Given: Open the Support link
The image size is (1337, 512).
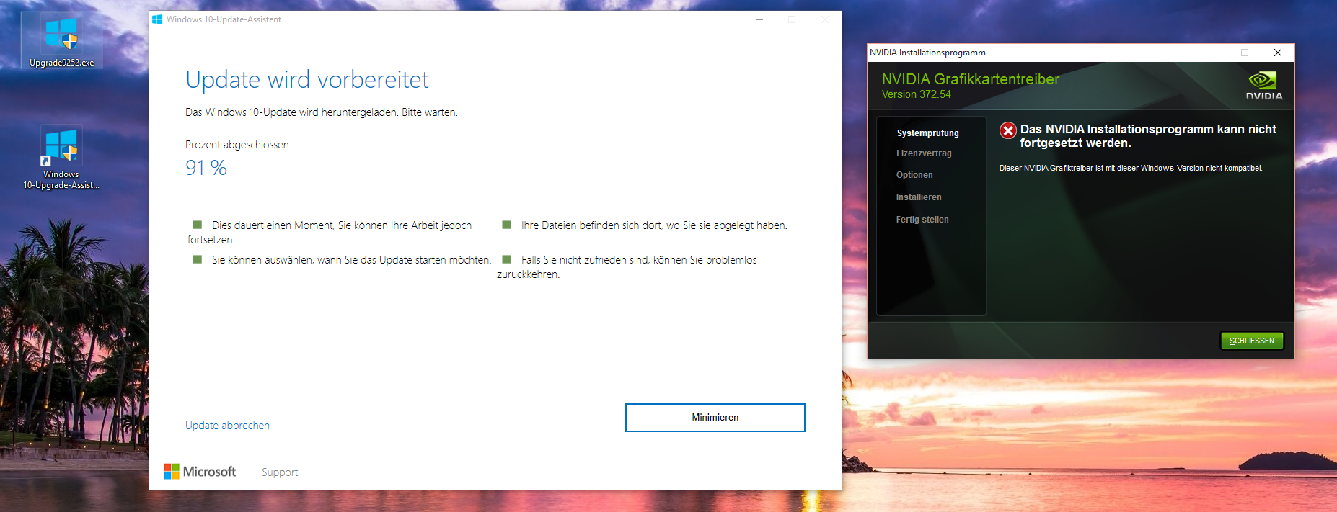Looking at the screenshot, I should 280,472.
